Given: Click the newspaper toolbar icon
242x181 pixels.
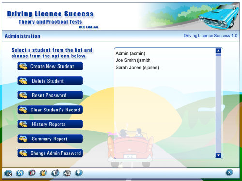Looking at the screenshot, I should point(67,173).
